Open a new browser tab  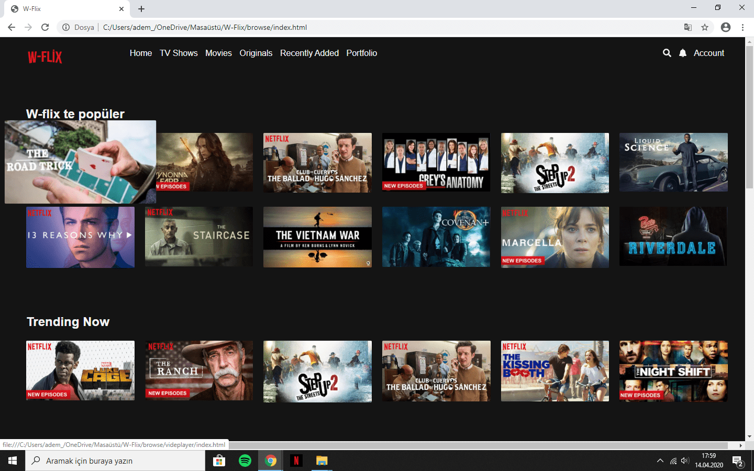[141, 9]
